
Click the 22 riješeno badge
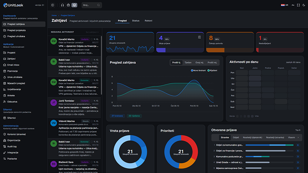tap(134, 116)
